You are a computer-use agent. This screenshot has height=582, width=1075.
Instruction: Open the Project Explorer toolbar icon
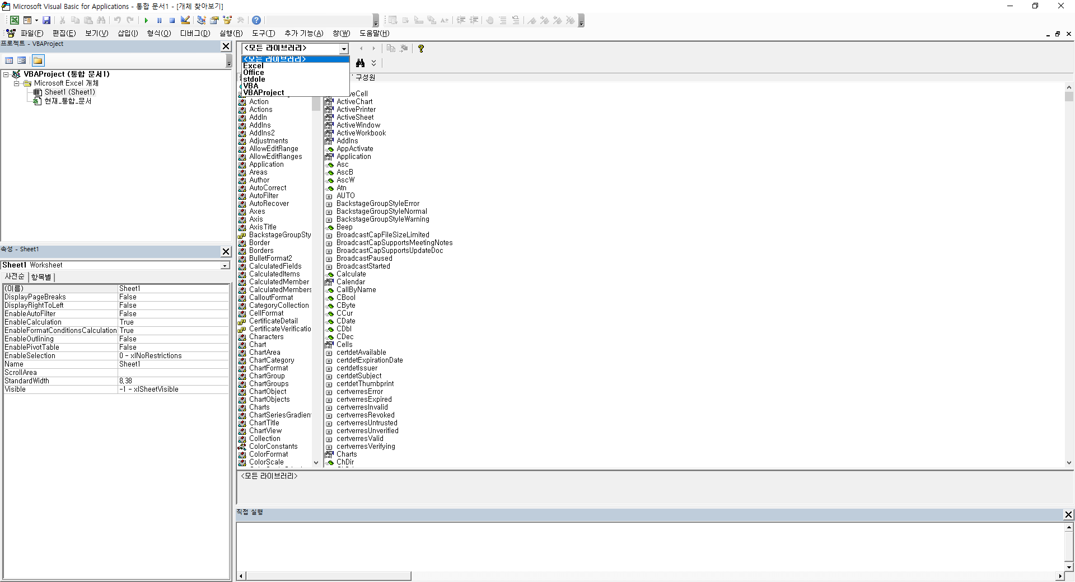click(201, 20)
